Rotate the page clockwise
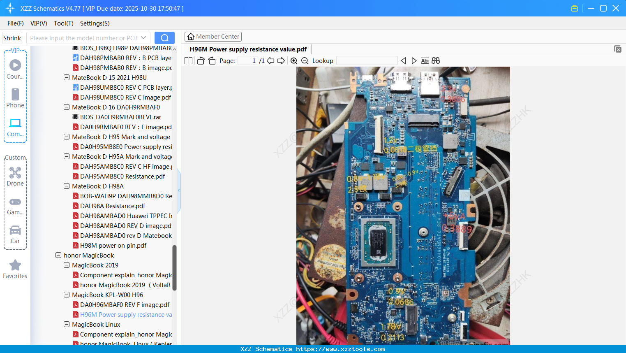 pyautogui.click(x=212, y=60)
